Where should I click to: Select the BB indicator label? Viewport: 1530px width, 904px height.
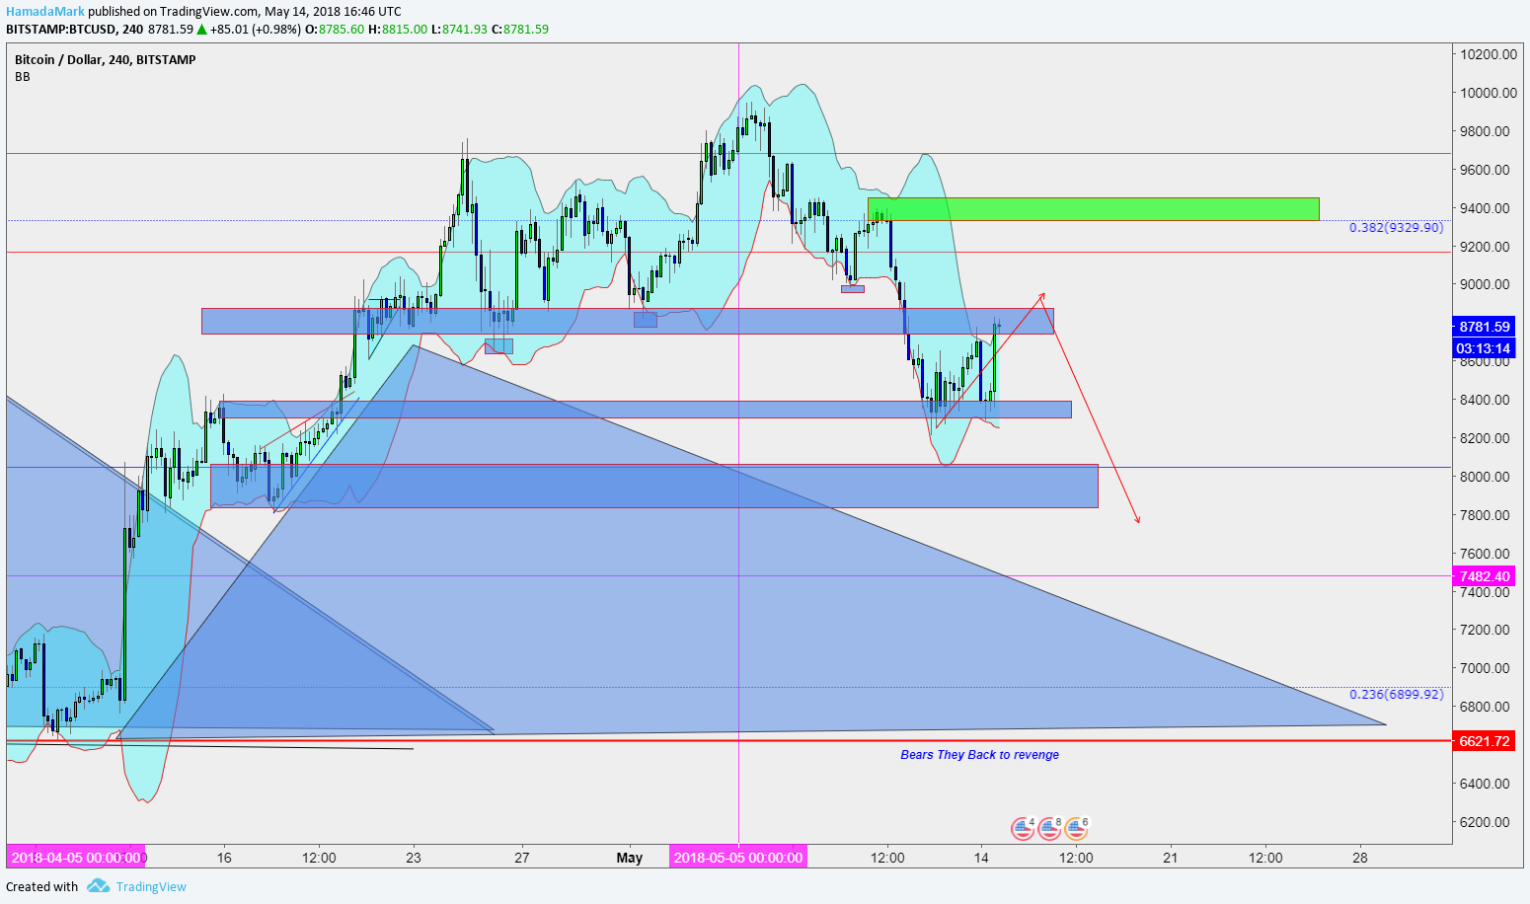[x=22, y=77]
